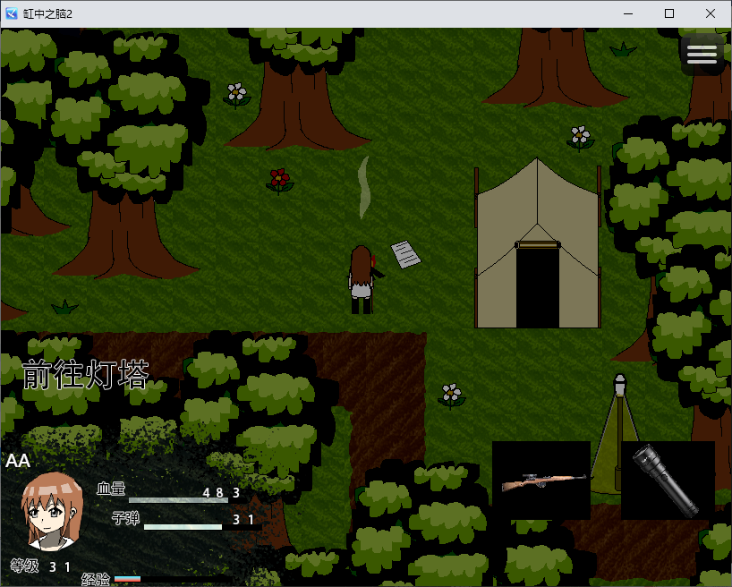Close the 缸中之脑2 window
Screen dimensions: 732x587
pyautogui.click(x=710, y=13)
